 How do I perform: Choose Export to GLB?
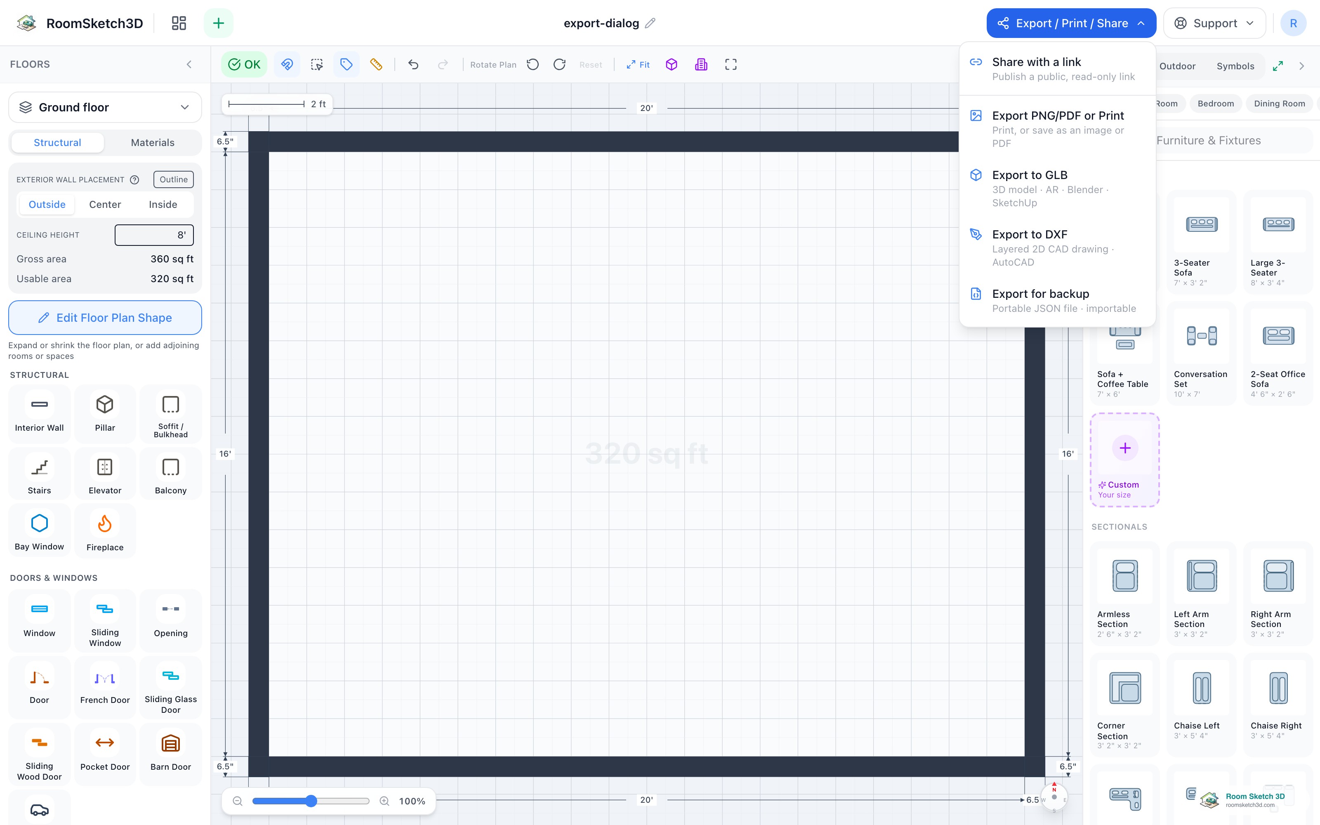(1057, 188)
